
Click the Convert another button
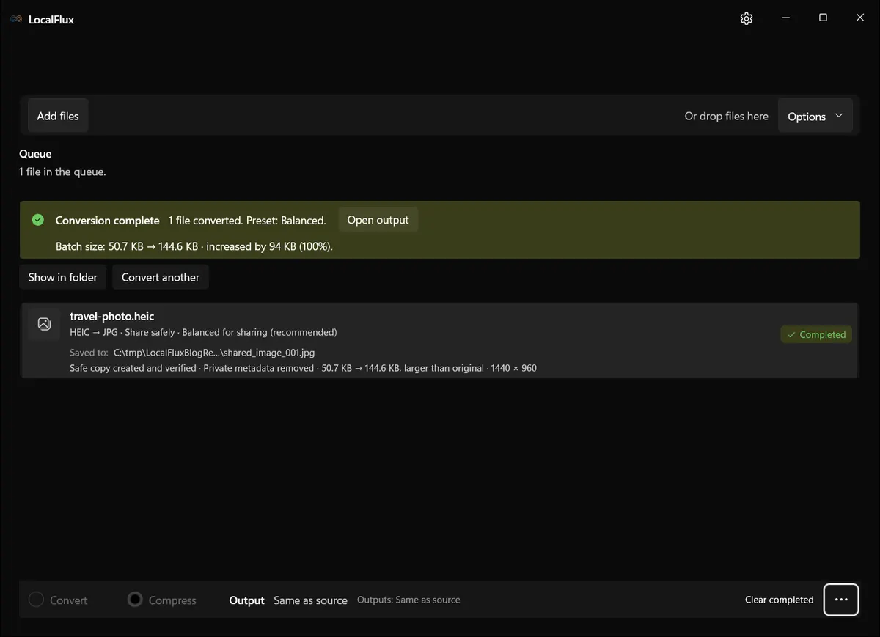pos(161,277)
